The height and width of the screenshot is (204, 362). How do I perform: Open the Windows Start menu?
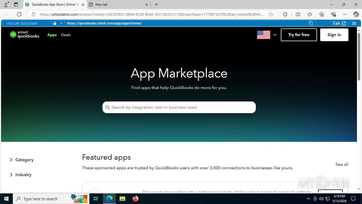pyautogui.click(x=6, y=199)
